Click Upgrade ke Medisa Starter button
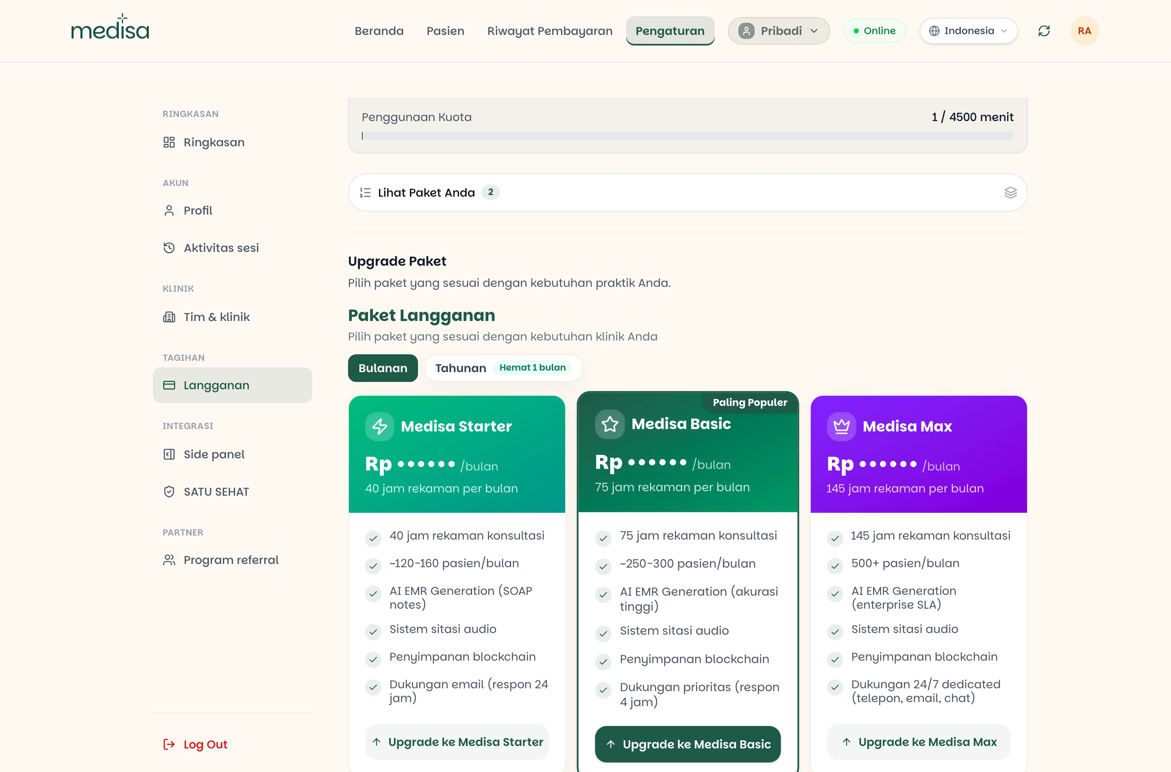 coord(457,742)
